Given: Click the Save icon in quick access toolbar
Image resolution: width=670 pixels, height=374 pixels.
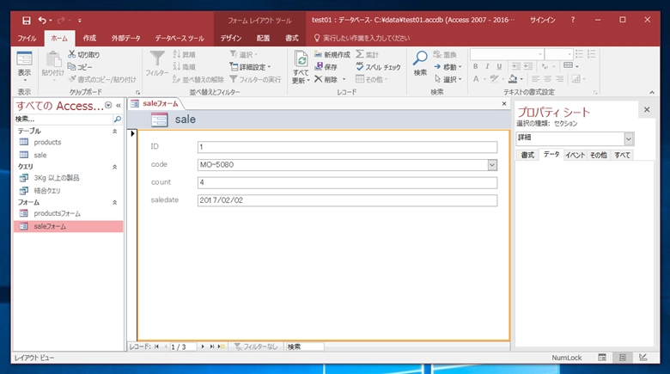Looking at the screenshot, I should click(27, 20).
